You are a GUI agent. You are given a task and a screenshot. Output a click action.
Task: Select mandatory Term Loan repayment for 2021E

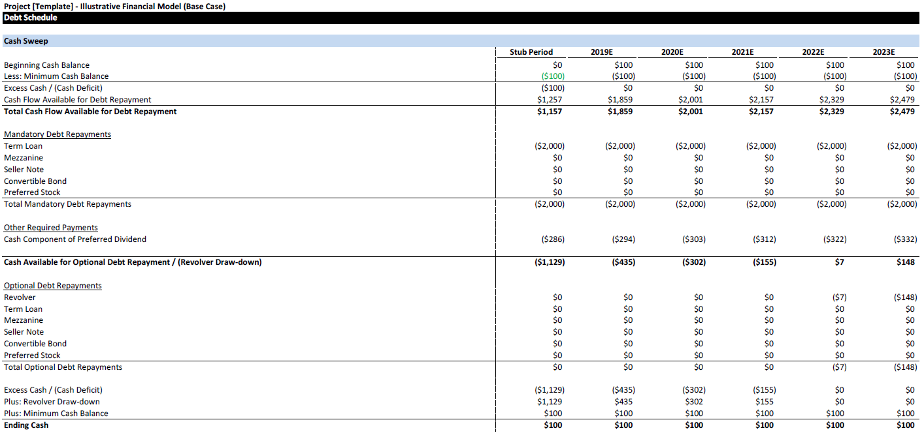(x=761, y=146)
